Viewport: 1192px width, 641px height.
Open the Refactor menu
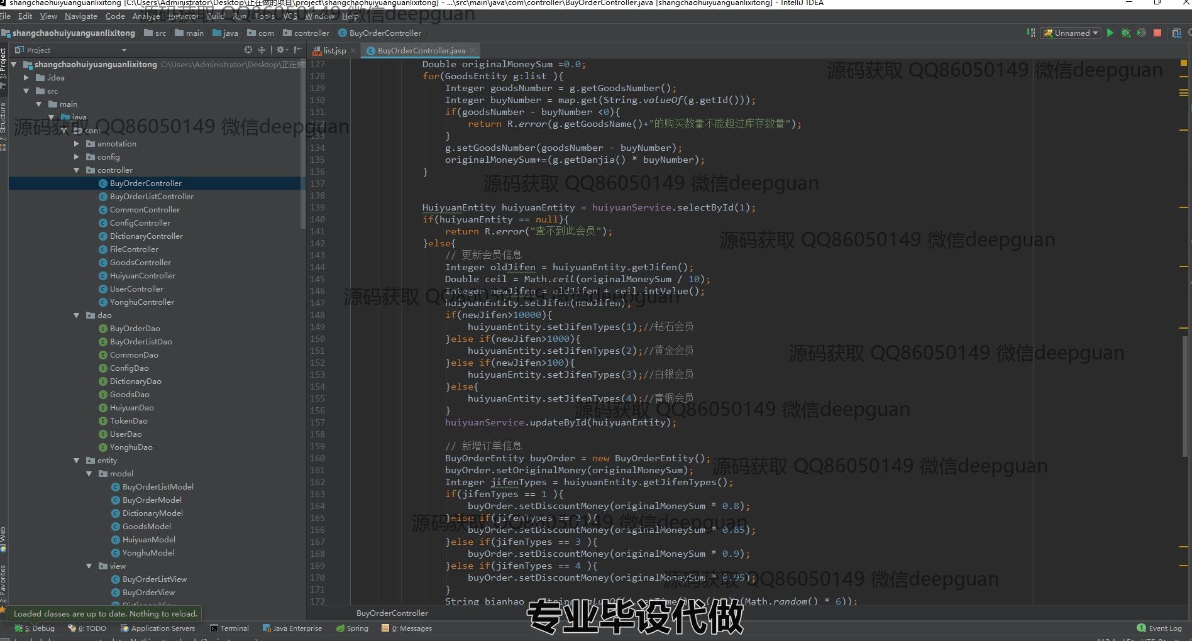coord(182,16)
